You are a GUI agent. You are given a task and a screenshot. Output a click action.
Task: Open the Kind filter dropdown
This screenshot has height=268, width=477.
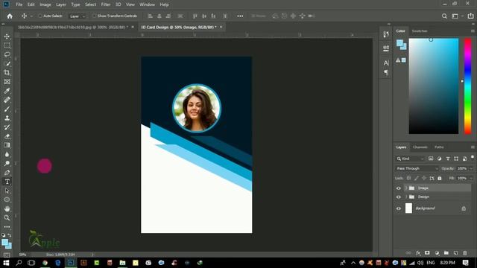410,159
